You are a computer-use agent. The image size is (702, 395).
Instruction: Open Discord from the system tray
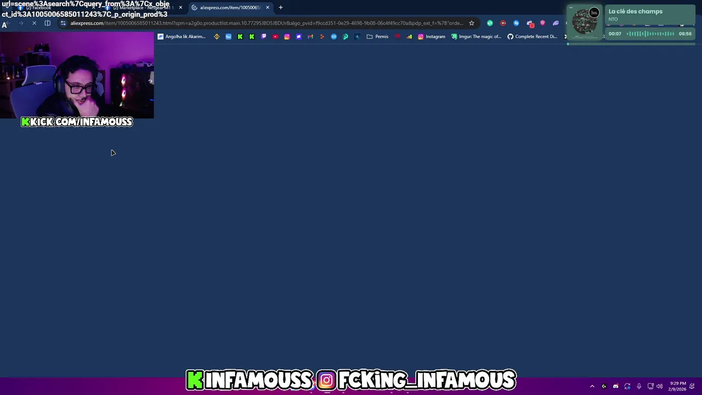[x=615, y=386]
